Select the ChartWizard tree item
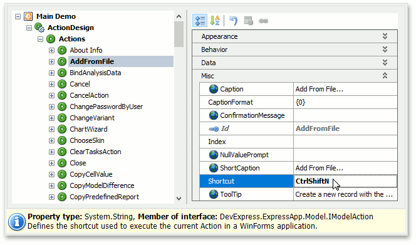The height and width of the screenshot is (245, 416). 88,129
